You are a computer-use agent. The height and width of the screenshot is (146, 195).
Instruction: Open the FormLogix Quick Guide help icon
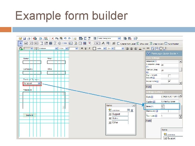[x=148, y=54]
